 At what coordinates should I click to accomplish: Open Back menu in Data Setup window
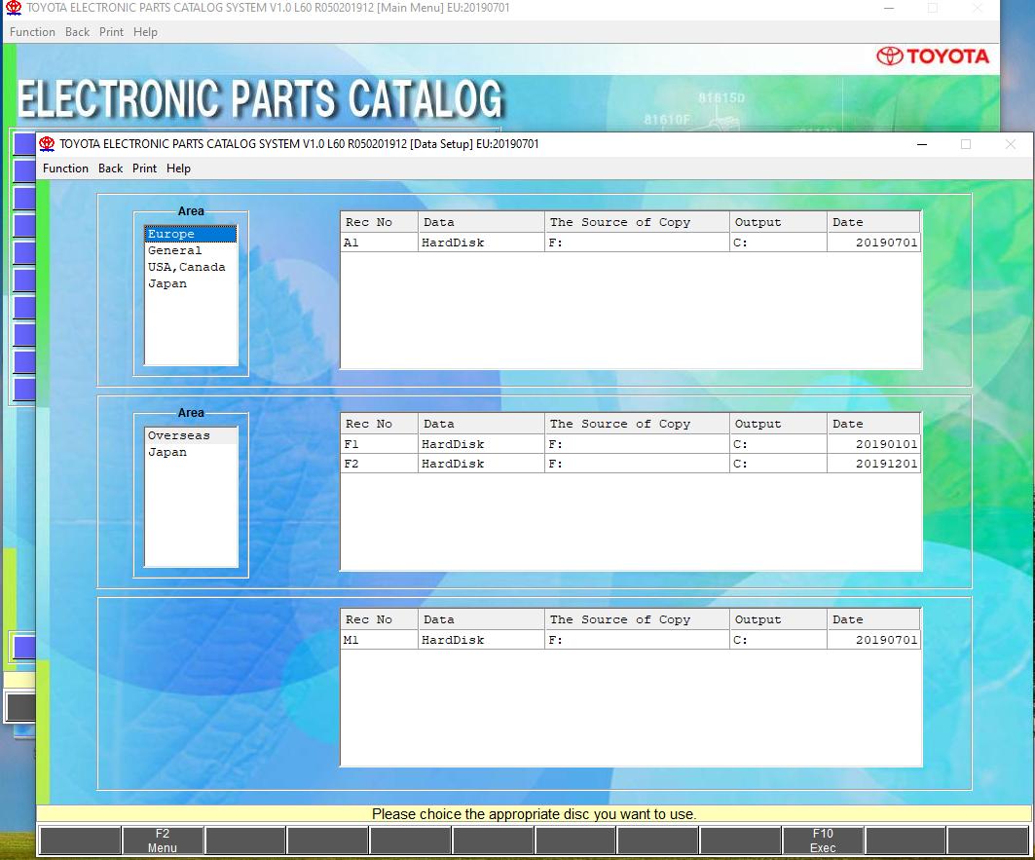[x=110, y=168]
